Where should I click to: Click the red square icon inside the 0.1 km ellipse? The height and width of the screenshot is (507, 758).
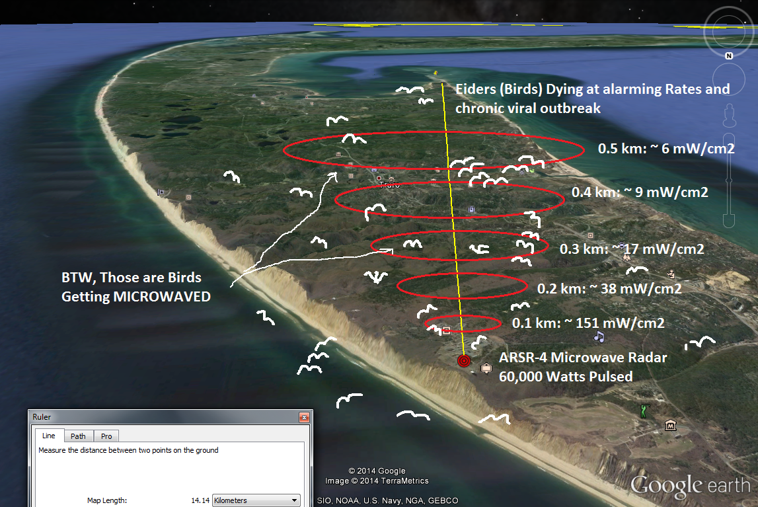coord(446,331)
